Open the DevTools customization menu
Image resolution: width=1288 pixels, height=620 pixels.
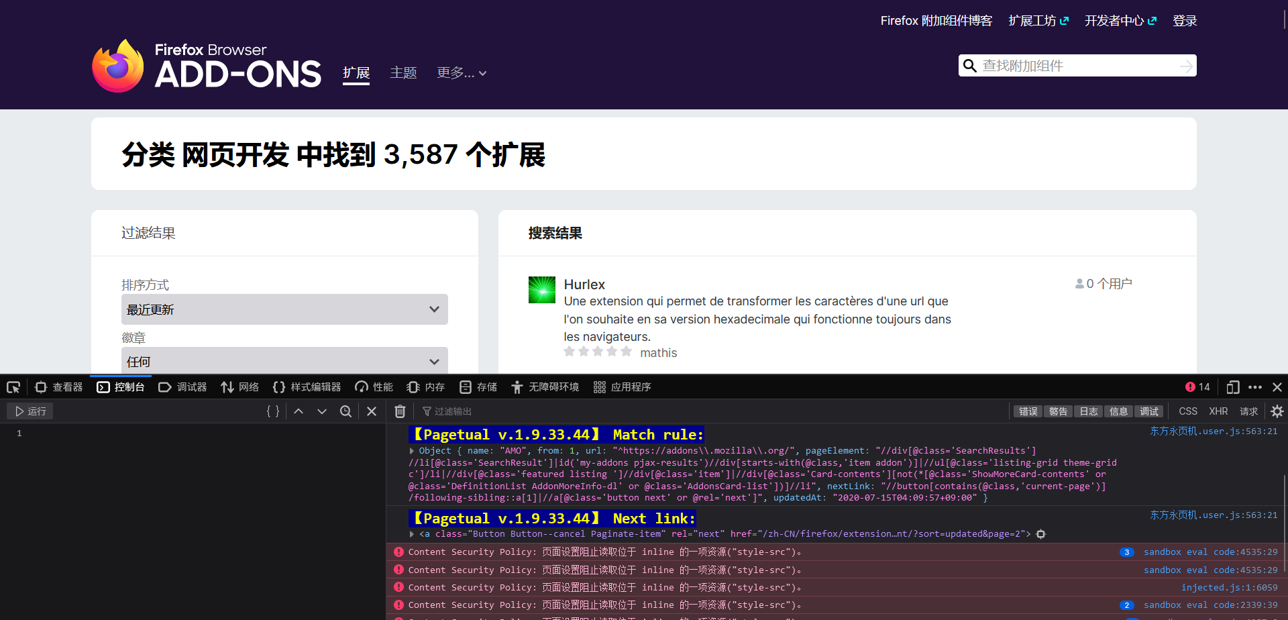(x=1256, y=387)
